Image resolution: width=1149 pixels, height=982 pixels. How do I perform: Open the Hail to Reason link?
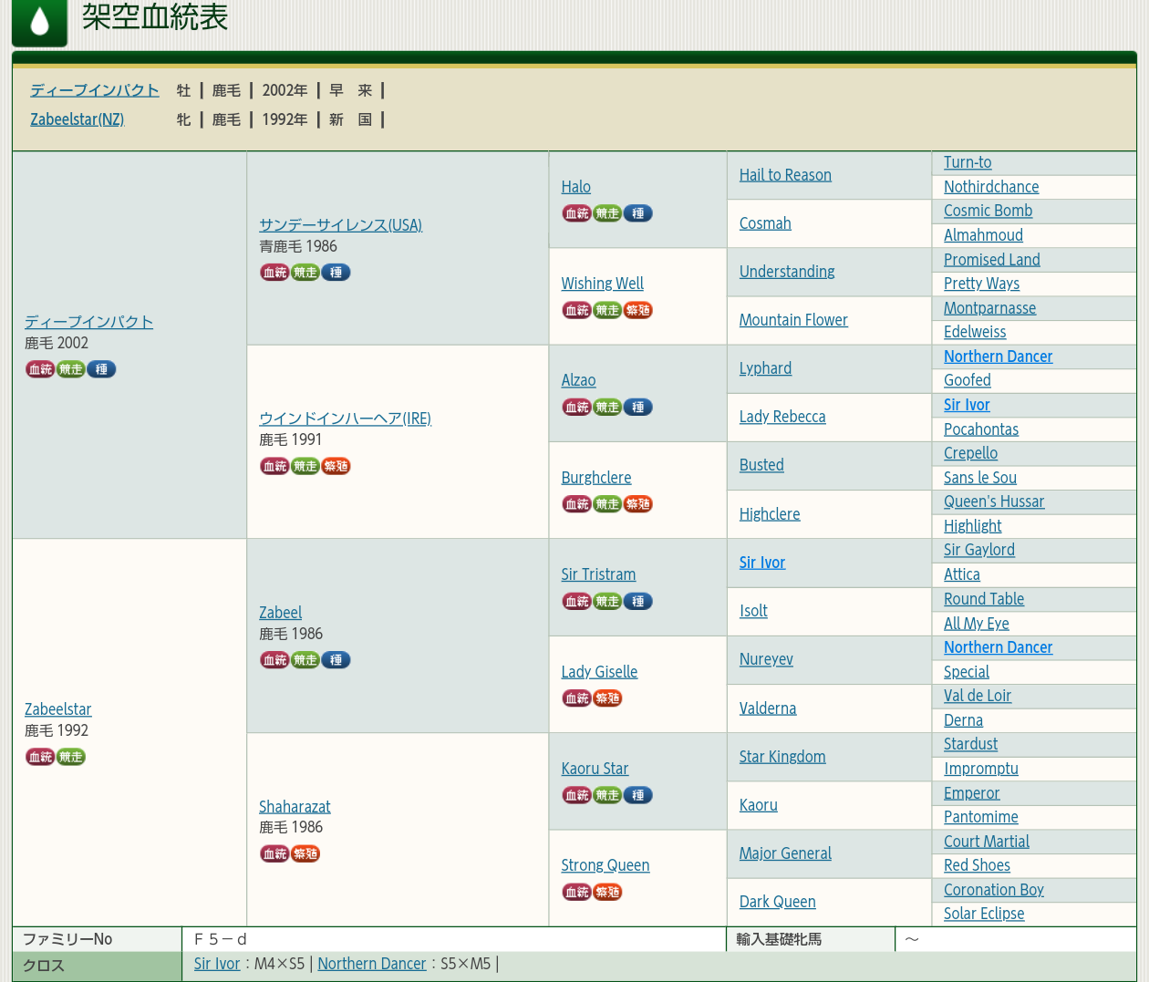[x=785, y=175]
